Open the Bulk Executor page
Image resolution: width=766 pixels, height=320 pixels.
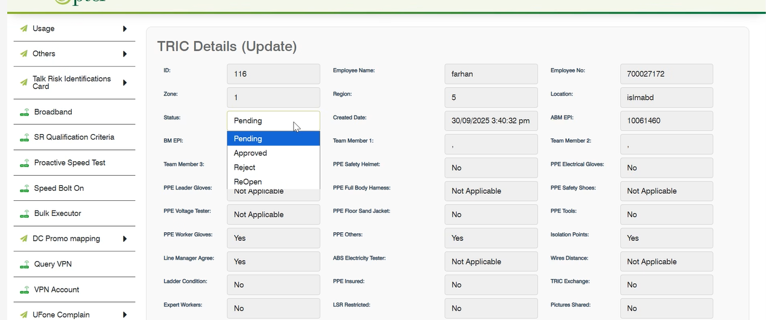57,214
